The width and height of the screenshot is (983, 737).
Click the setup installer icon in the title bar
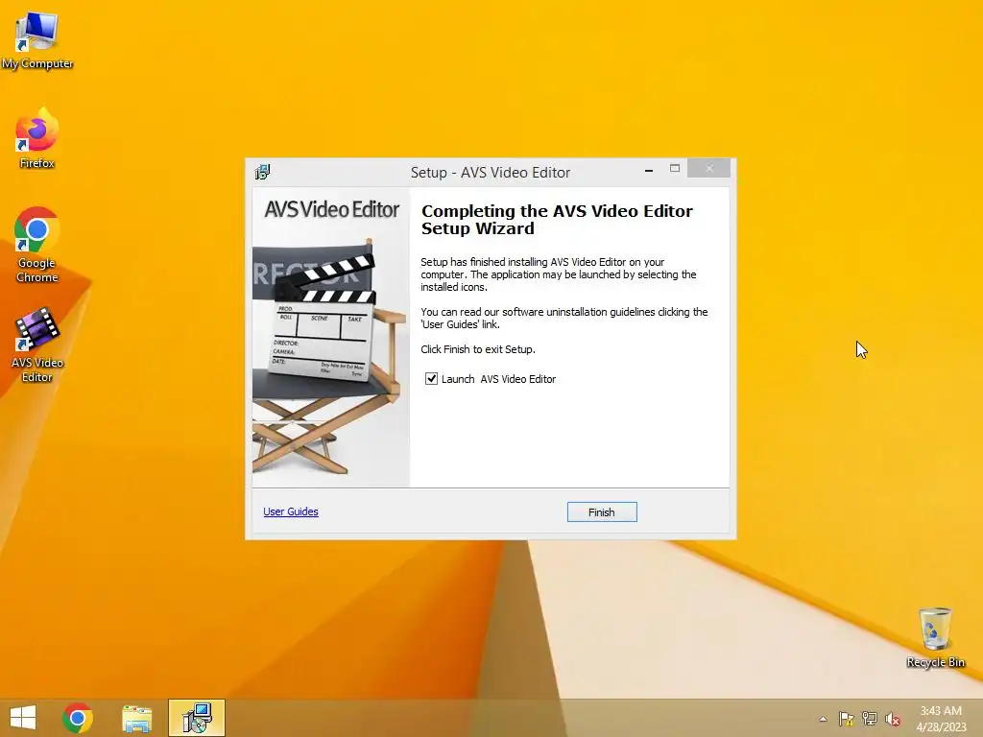263,173
